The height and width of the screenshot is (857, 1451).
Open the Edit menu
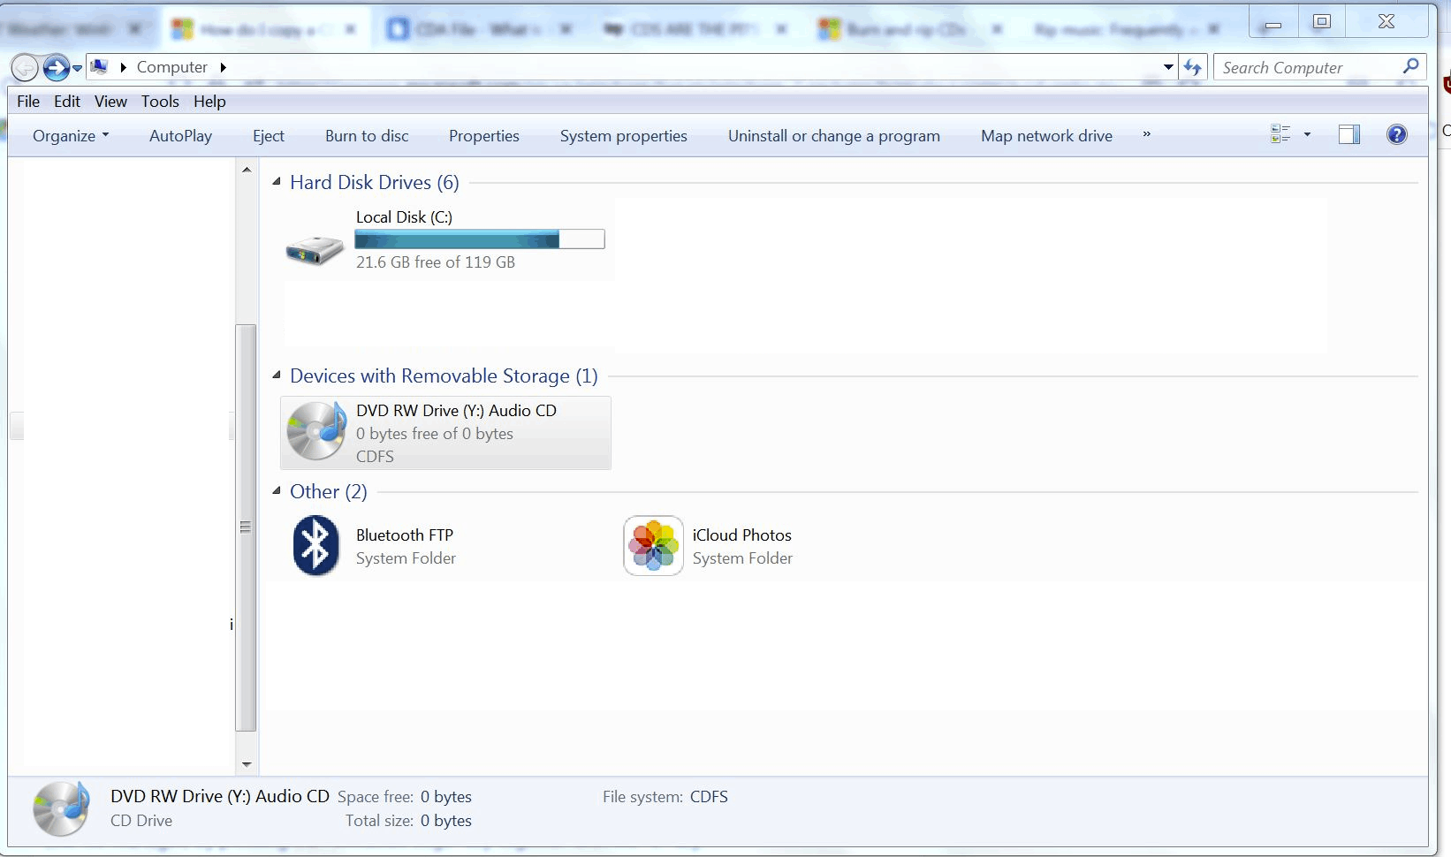pyautogui.click(x=67, y=102)
